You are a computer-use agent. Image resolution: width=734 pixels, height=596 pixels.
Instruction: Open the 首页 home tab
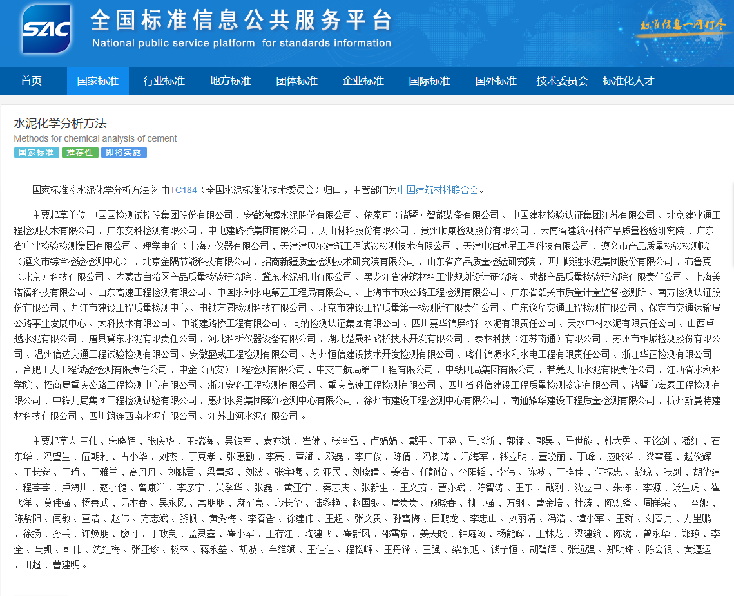(31, 81)
